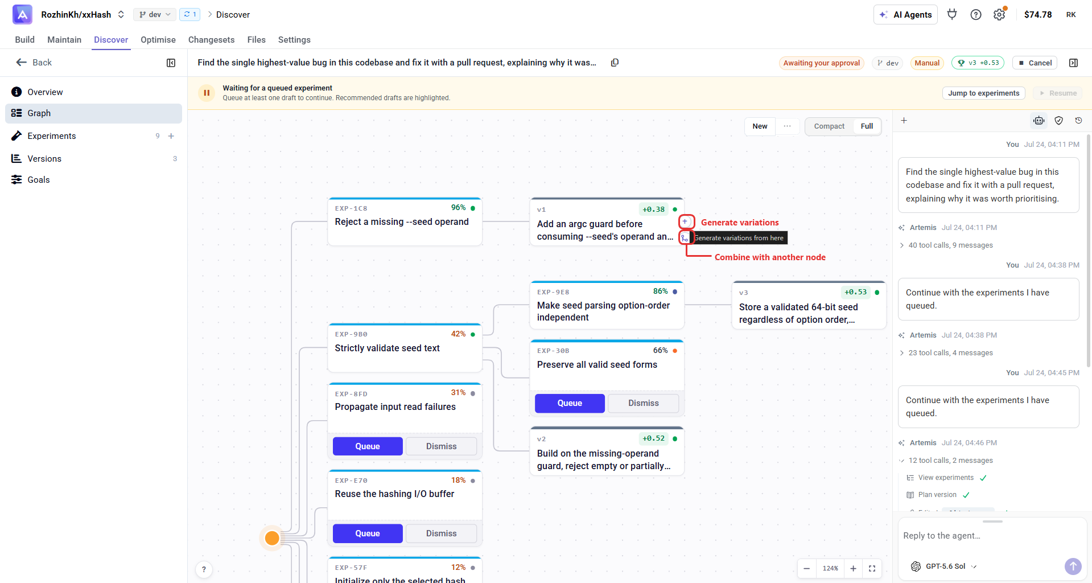Zoom in on the graph

pyautogui.click(x=853, y=568)
